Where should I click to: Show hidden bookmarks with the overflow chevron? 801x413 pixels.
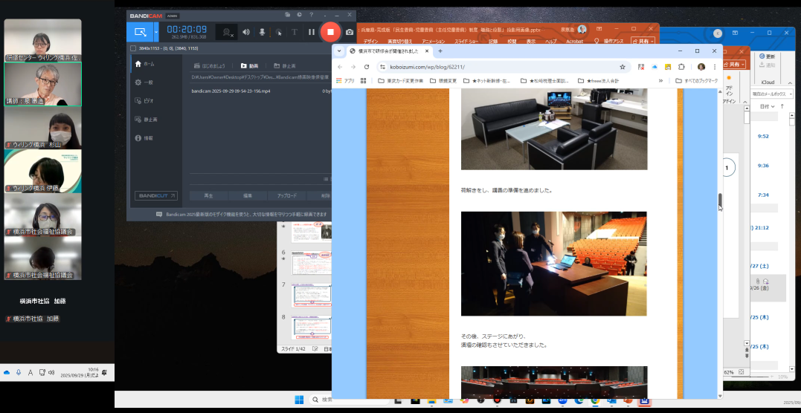tap(660, 80)
